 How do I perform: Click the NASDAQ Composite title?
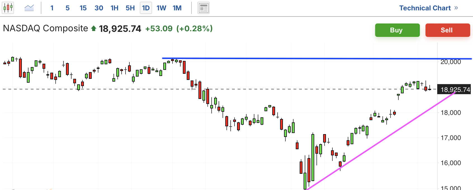(x=46, y=28)
